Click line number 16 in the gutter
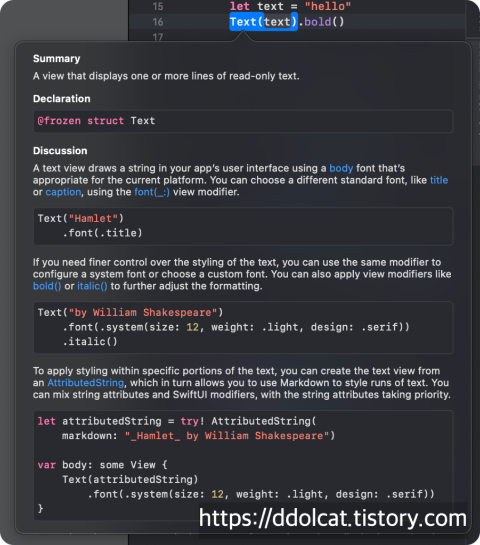The width and height of the screenshot is (480, 545). [158, 22]
